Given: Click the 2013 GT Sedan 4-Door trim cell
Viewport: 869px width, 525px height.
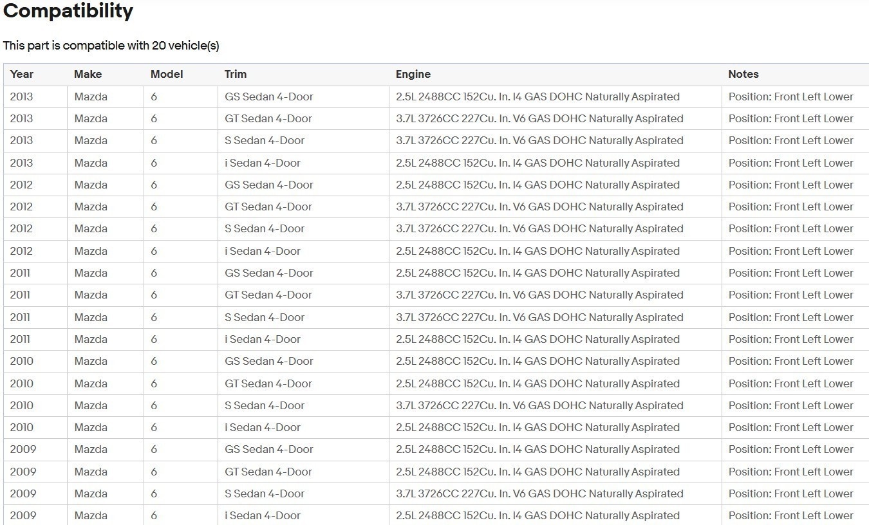Looking at the screenshot, I should click(268, 118).
